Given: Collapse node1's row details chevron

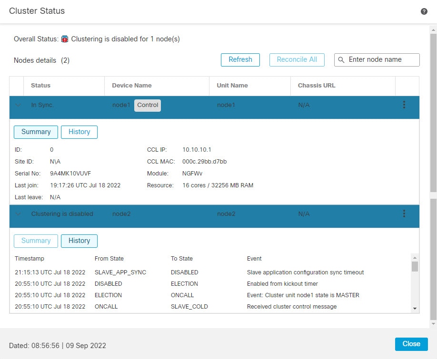Looking at the screenshot, I should coord(18,105).
